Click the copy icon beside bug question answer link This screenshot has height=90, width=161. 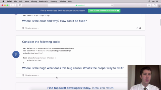(23, 75)
